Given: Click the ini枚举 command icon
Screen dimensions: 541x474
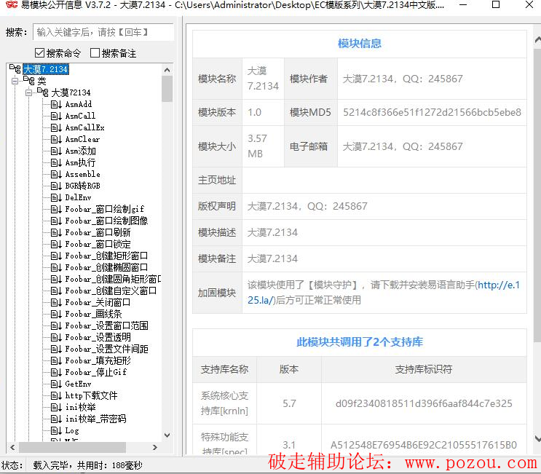Looking at the screenshot, I should [x=56, y=408].
